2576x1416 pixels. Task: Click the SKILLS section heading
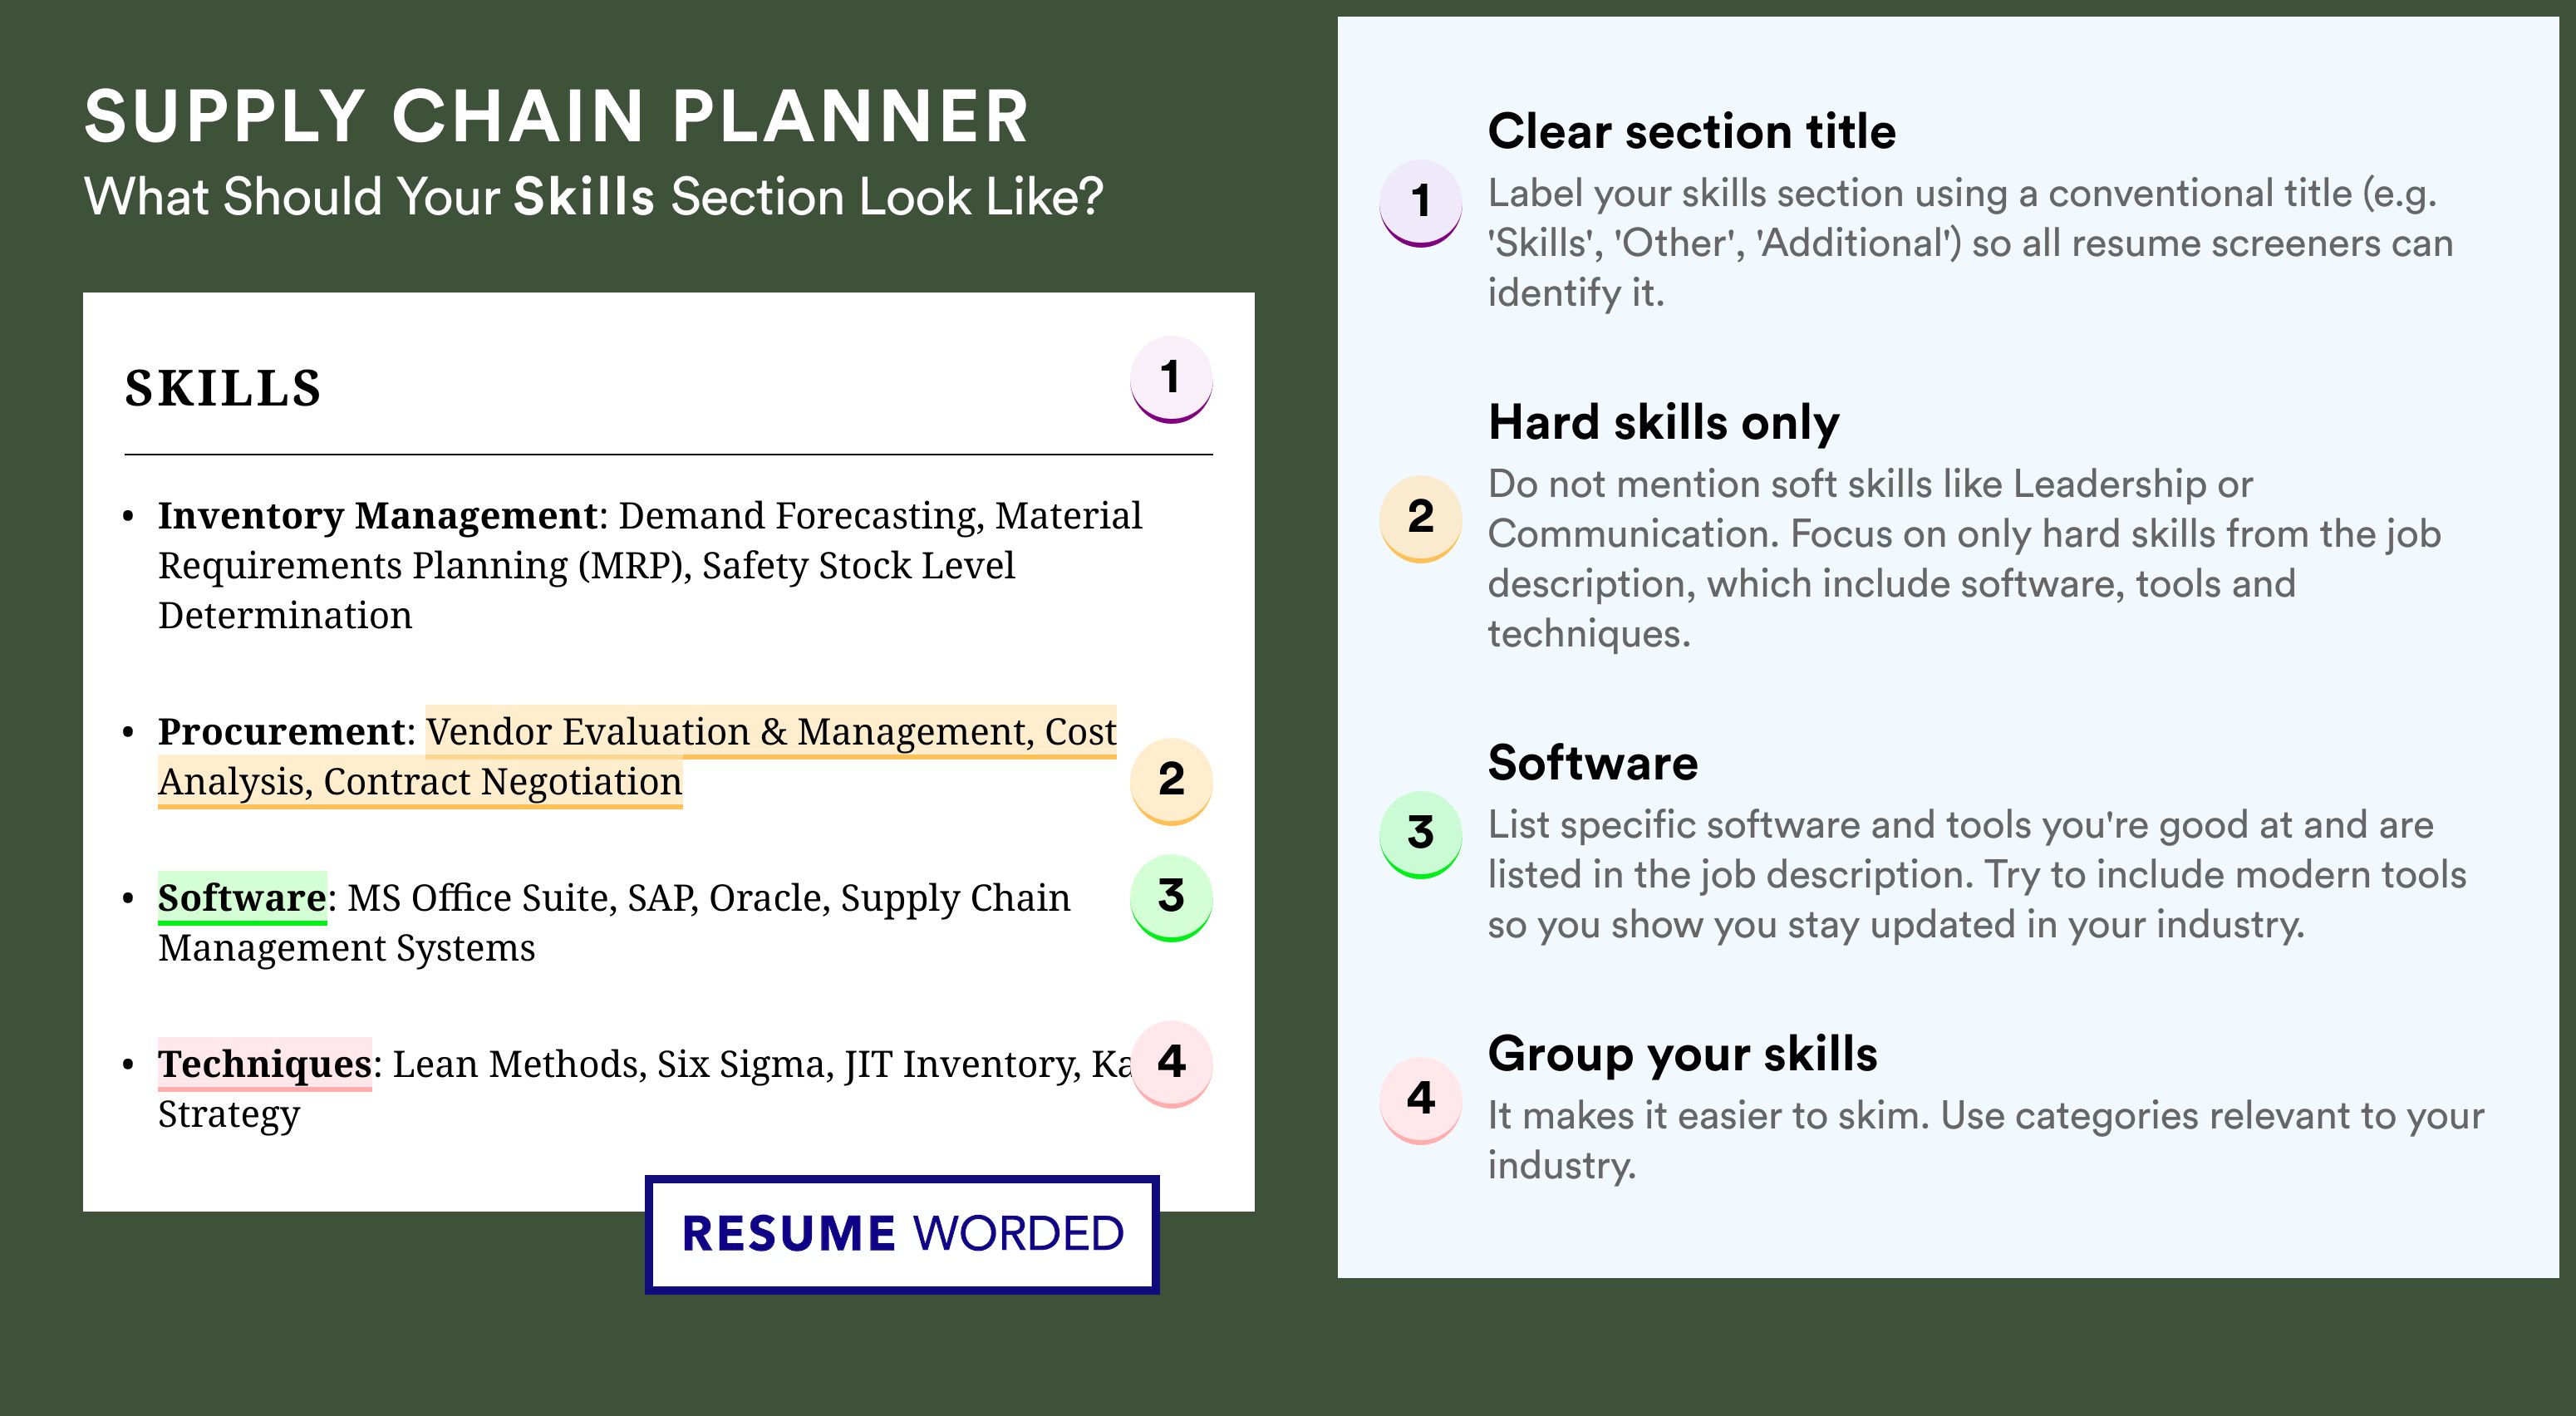[x=223, y=388]
